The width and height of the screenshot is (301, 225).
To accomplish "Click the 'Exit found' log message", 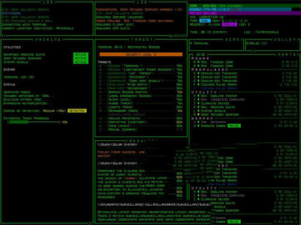I will 11,13.
